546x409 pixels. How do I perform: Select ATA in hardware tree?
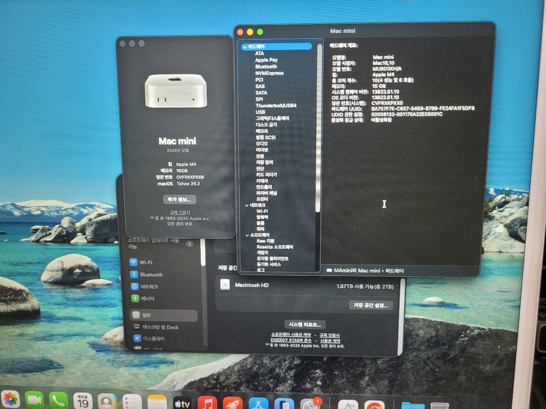pyautogui.click(x=259, y=53)
